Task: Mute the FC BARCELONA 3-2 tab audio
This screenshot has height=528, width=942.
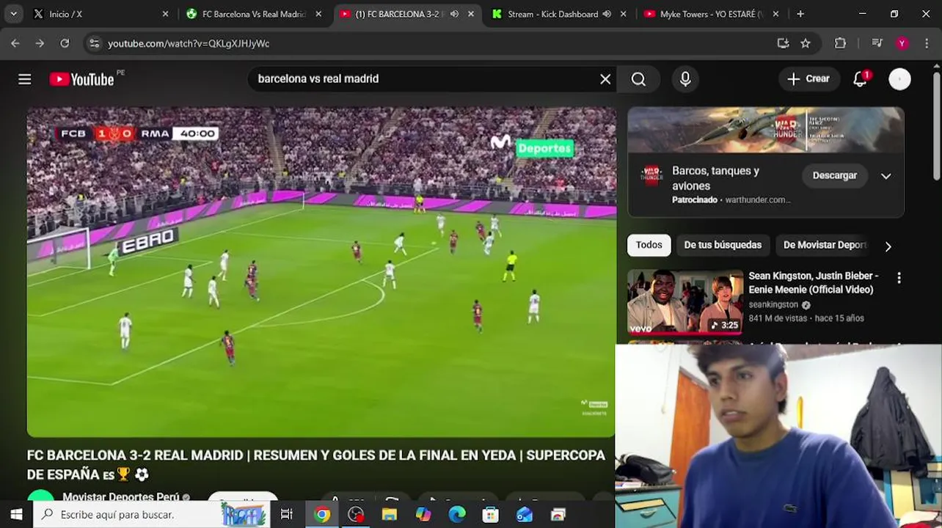Action: [454, 14]
